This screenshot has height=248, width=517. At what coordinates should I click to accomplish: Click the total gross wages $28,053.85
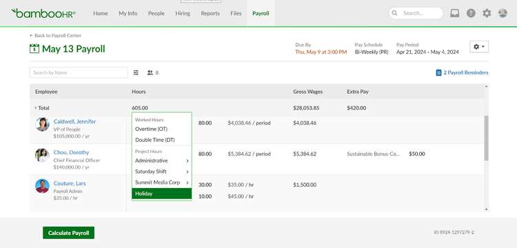306,107
